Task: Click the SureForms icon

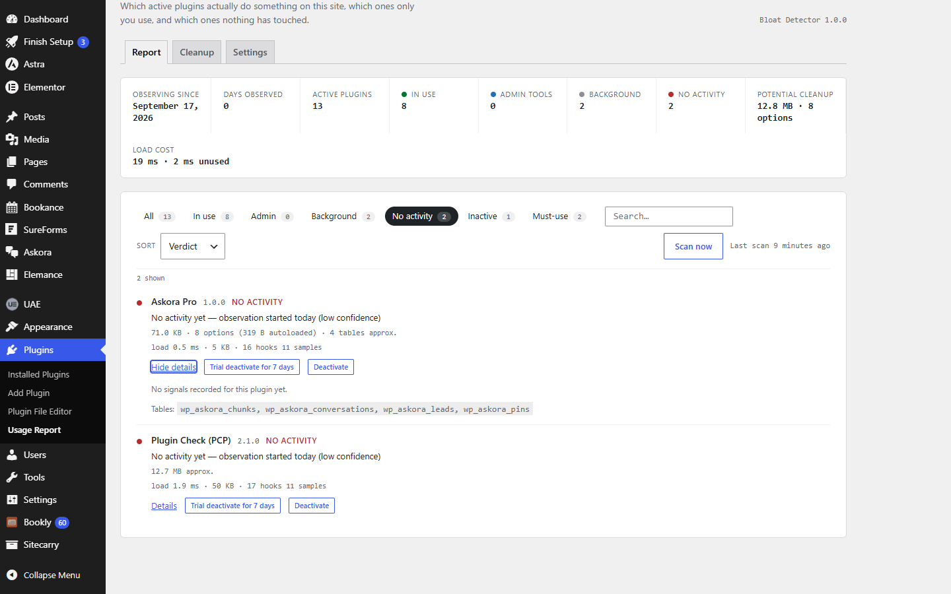Action: click(12, 230)
